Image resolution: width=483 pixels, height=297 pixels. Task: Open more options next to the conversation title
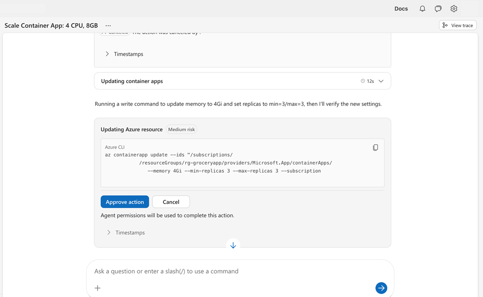[x=108, y=25]
